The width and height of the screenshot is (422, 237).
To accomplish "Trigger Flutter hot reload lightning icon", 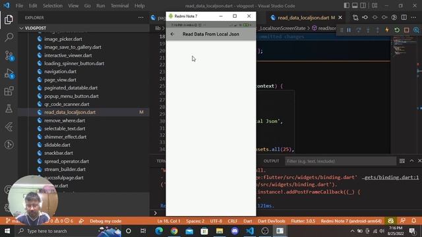I will [x=387, y=30].
